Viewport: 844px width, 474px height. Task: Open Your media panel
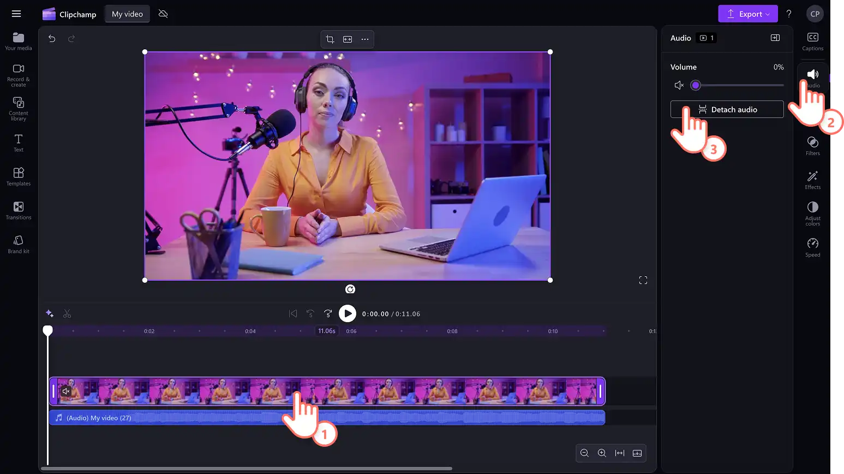(x=19, y=42)
